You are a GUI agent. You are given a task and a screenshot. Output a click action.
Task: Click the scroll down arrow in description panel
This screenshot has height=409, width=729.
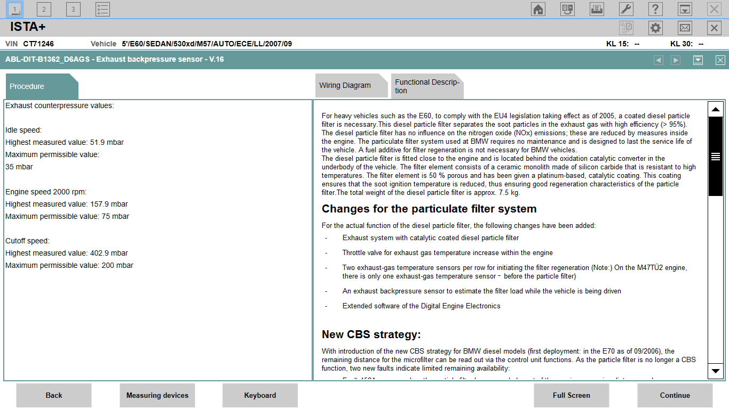pyautogui.click(x=715, y=371)
